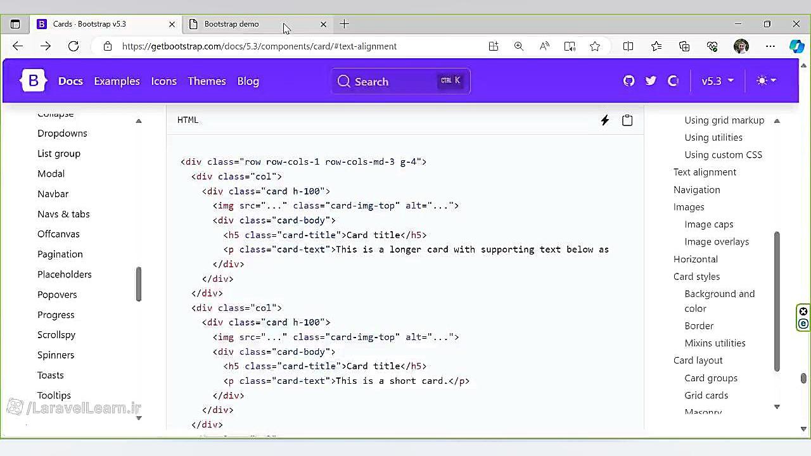Image resolution: width=811 pixels, height=456 pixels.
Task: Click the small x icon at right edge
Action: tap(803, 312)
